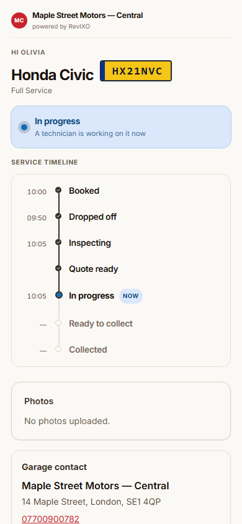Click the Quote ready checkmark marker
Viewport: 242px width, 524px height.
click(58, 268)
